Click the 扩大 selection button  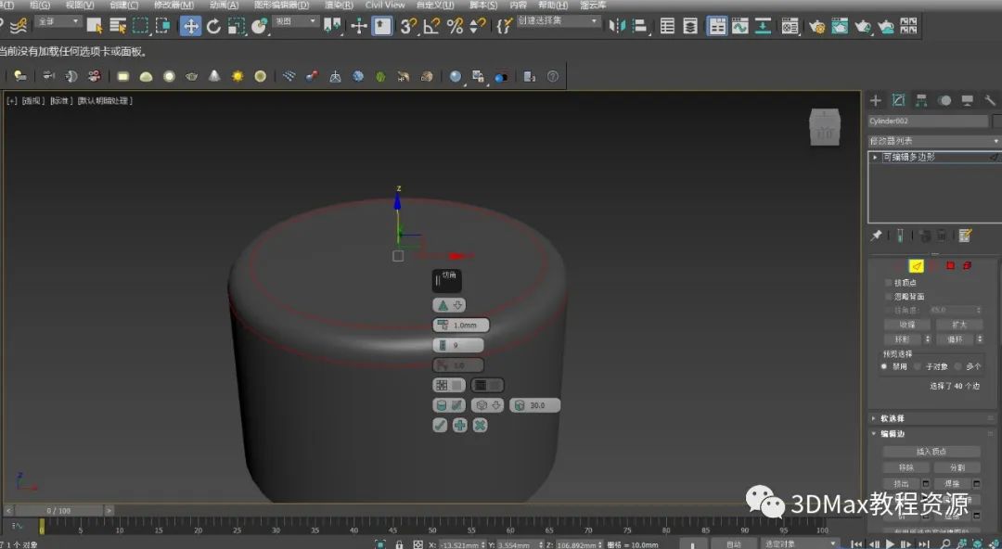click(958, 325)
